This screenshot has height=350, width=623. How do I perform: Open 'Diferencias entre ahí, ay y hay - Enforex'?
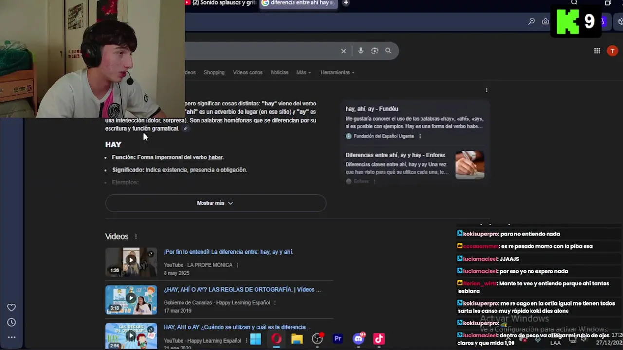pos(395,155)
